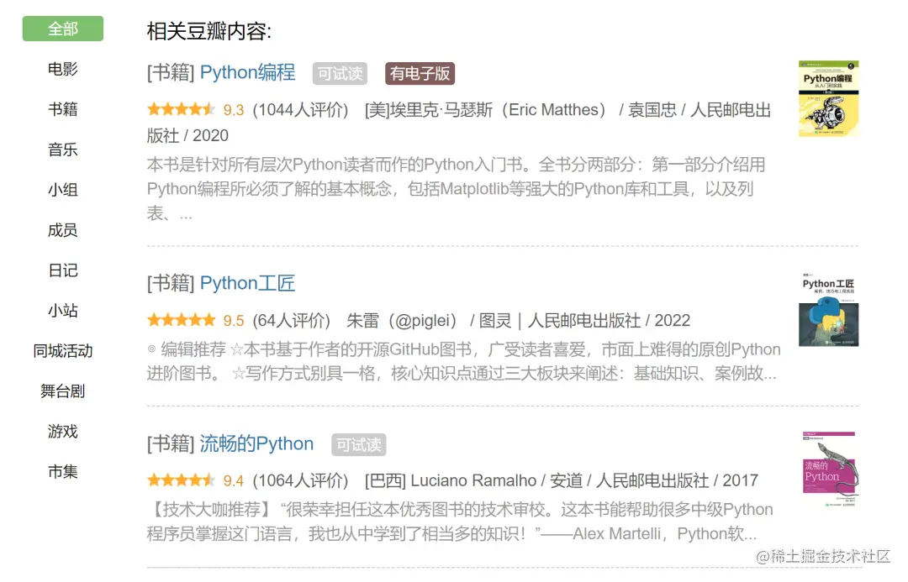Viewport: 908px width, 582px height.
Task: Select 游戏 in the sidebar
Action: click(x=61, y=432)
